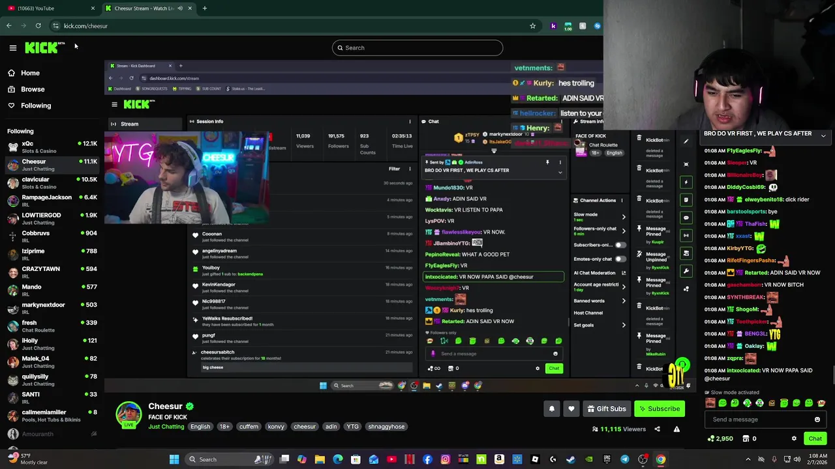Viewport: 835px width, 469px height.
Task: Open new browser tab with plus
Action: coord(204,8)
